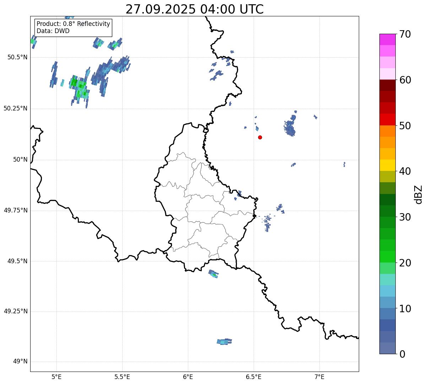
Task: Click the 5.5°E longitude label
Action: point(123,377)
